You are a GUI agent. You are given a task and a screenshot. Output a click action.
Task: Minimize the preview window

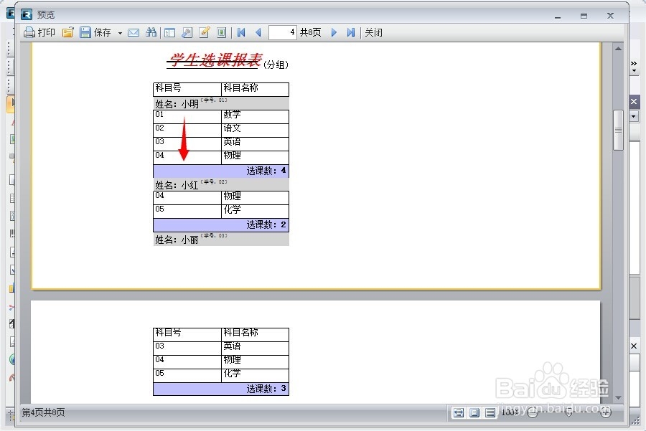click(558, 16)
